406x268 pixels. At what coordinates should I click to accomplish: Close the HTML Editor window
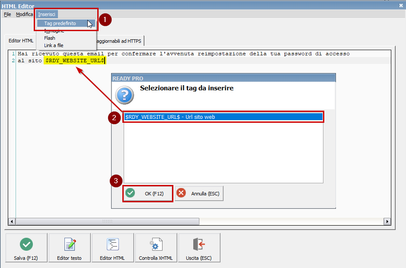(400, 5)
